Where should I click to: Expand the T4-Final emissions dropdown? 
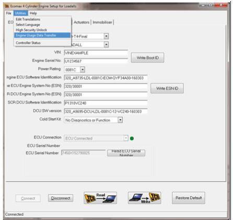pyautogui.click(x=106, y=36)
